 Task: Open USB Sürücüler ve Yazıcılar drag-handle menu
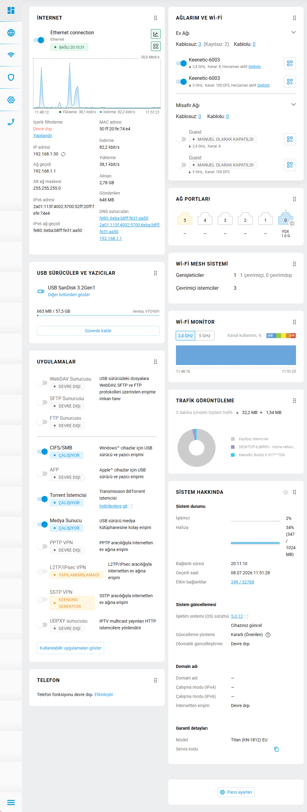coord(155,273)
